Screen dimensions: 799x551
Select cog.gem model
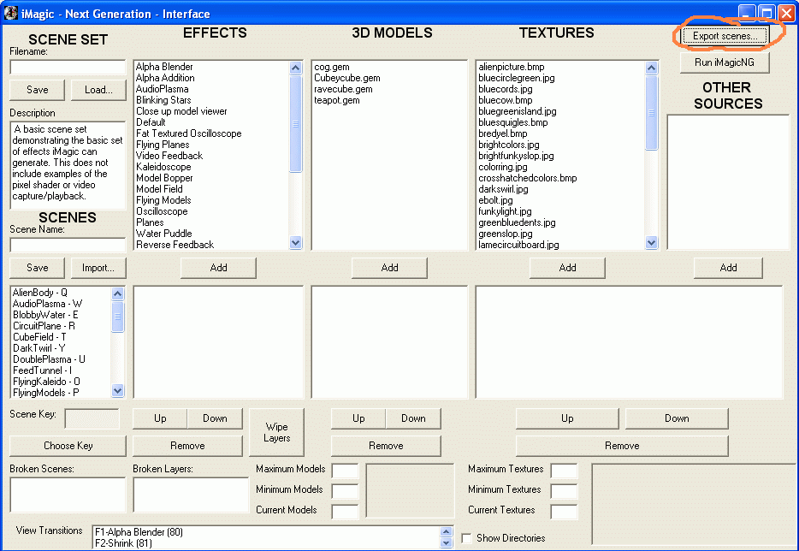[x=332, y=67]
